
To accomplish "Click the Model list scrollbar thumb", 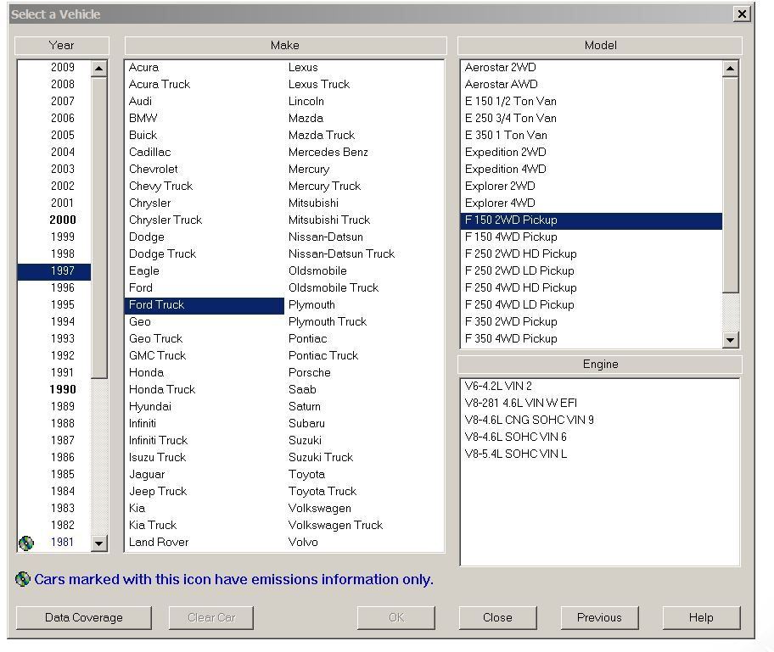I will click(x=731, y=185).
